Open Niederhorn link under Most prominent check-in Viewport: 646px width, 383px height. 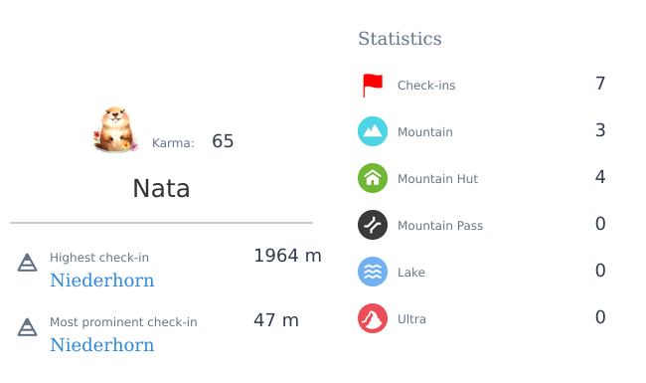(101, 345)
